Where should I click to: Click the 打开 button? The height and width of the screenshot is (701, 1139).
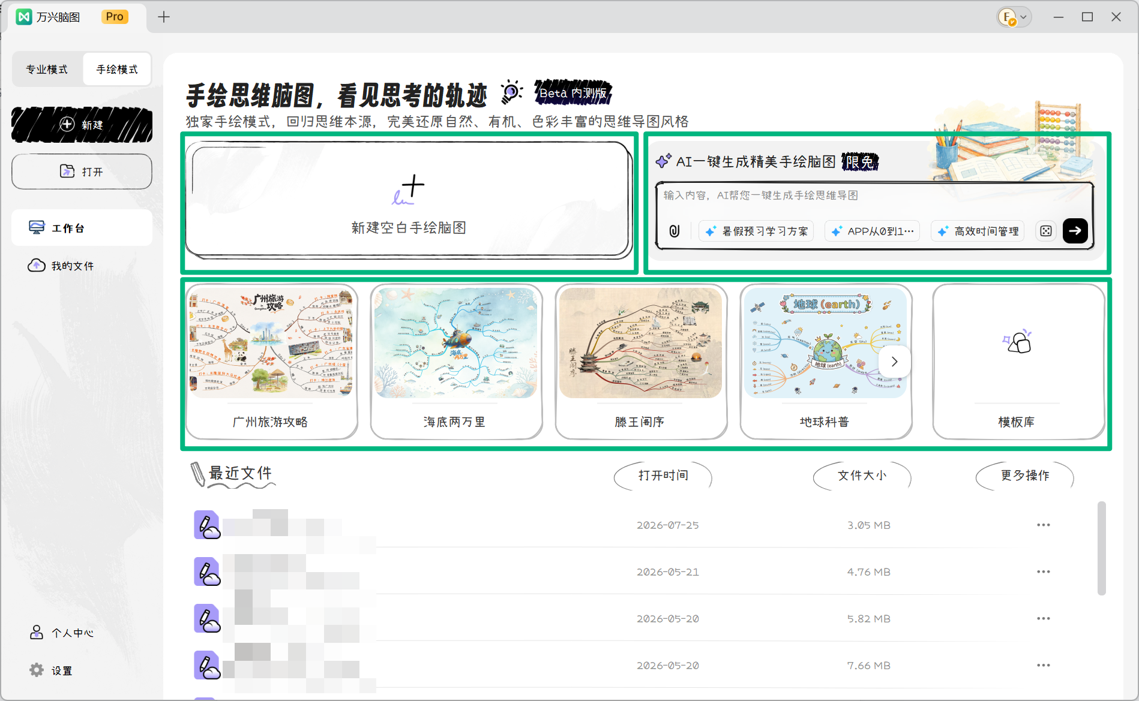pos(82,172)
